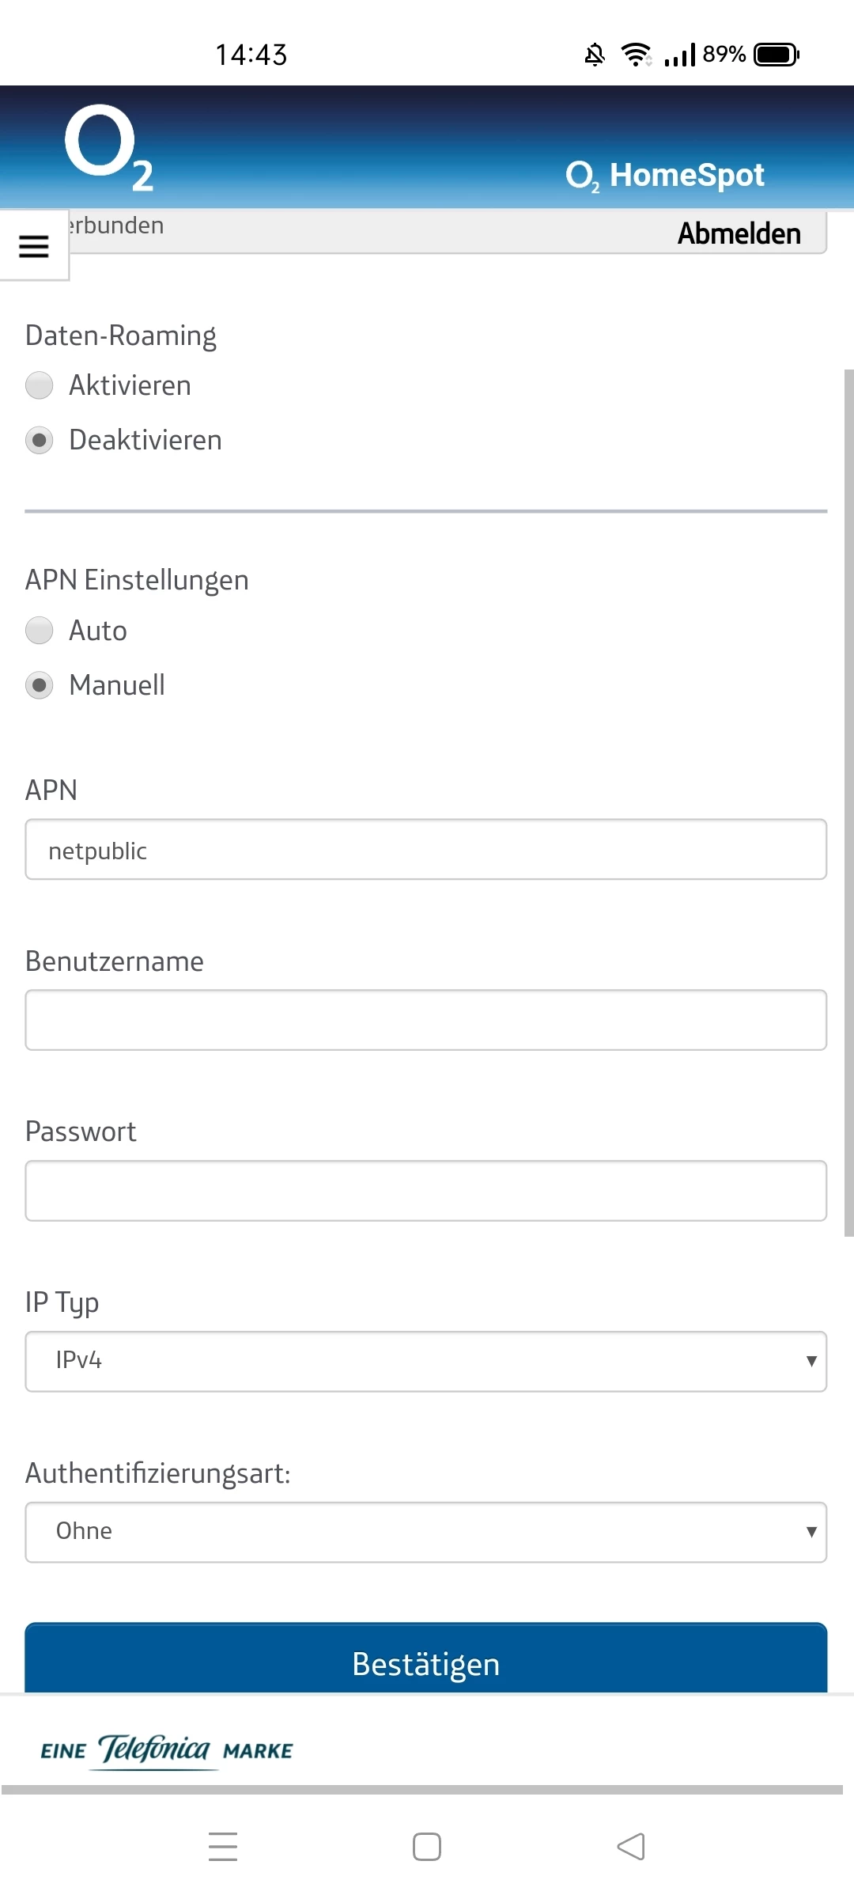Tap the battery status icon
Screen dimensions: 854x1899
pyautogui.click(x=777, y=55)
